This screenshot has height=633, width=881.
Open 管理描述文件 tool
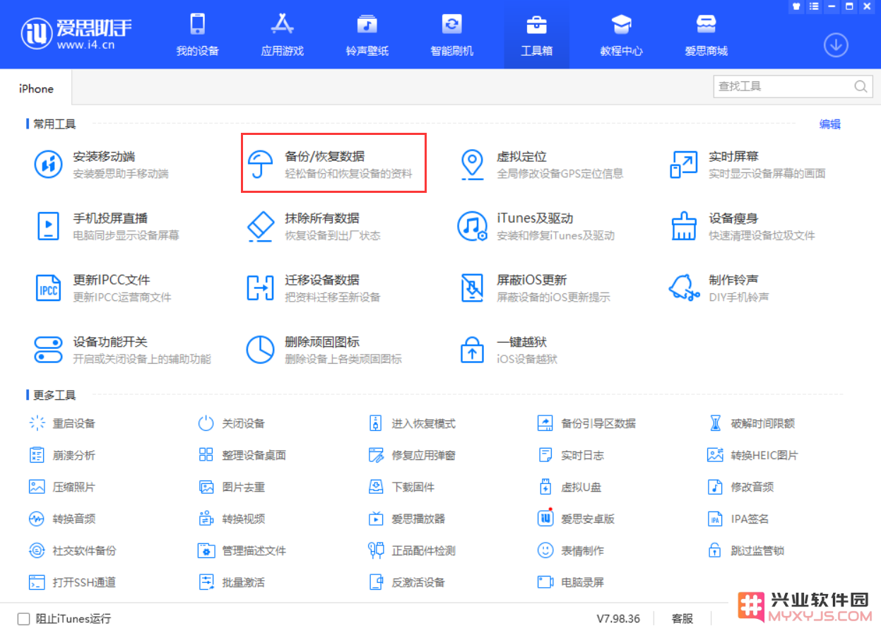click(x=242, y=550)
